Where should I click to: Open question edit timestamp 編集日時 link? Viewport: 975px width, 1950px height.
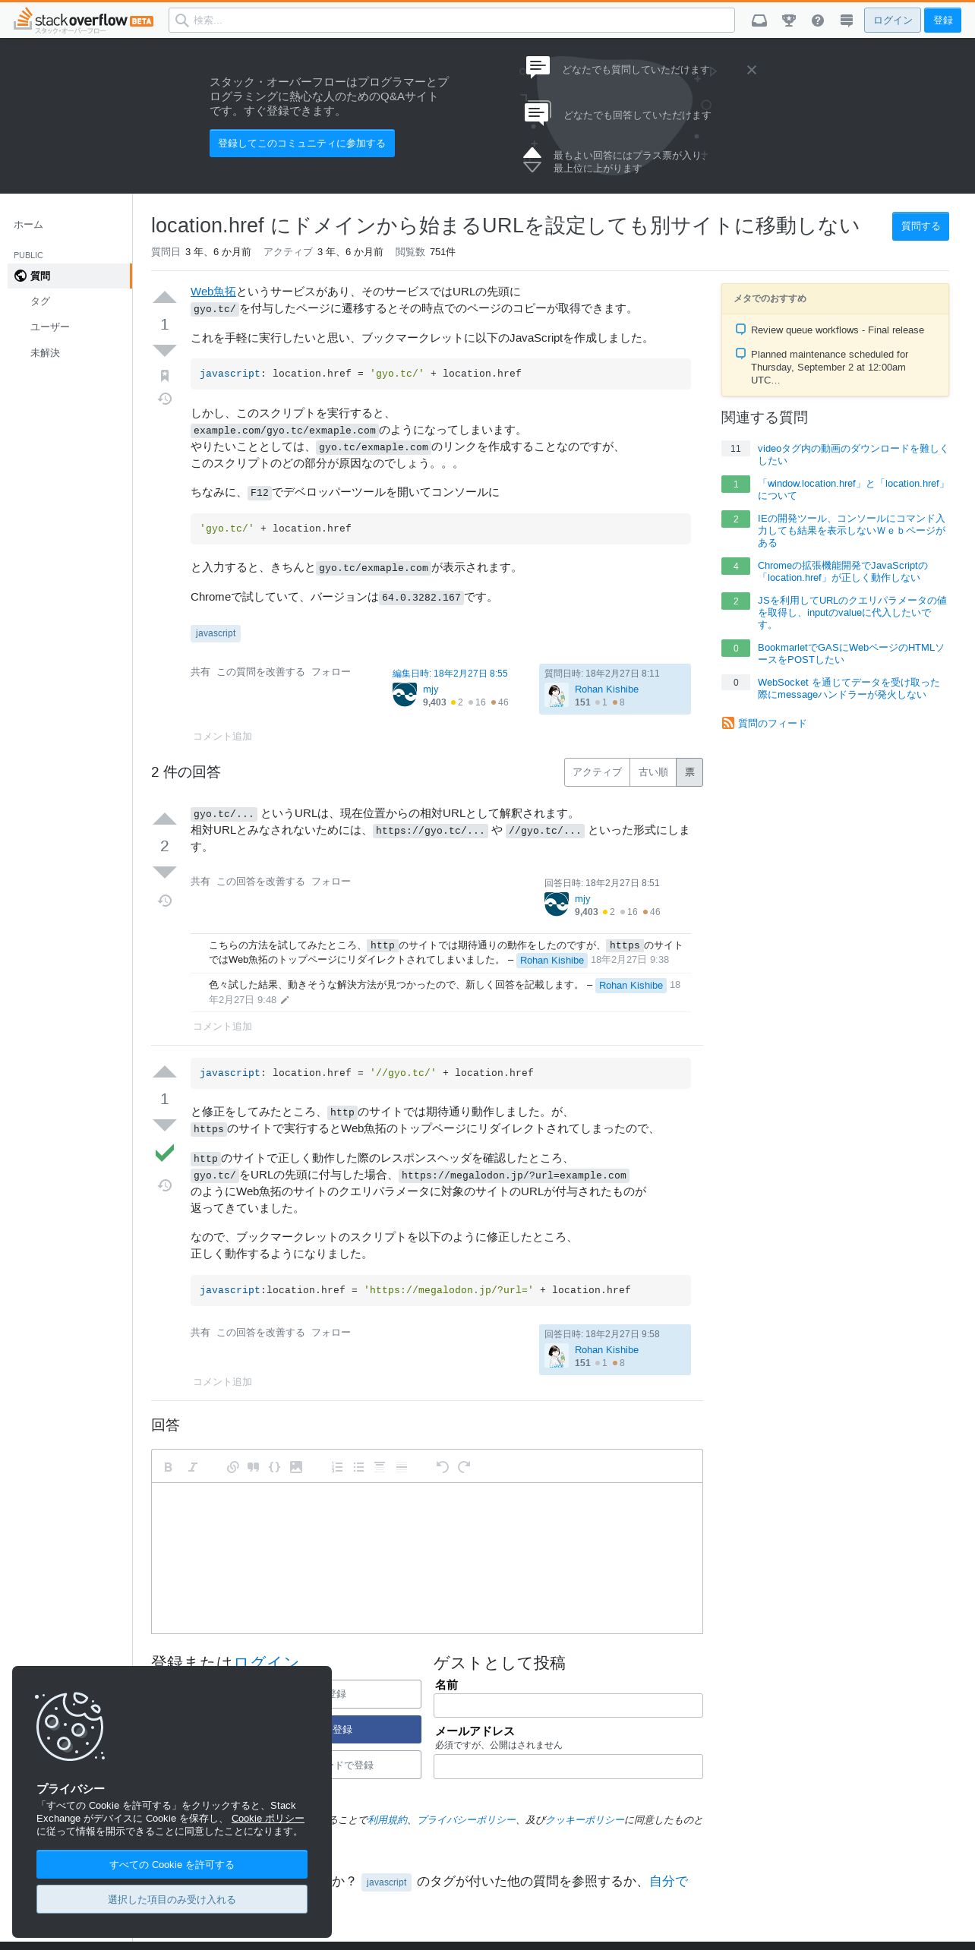450,674
